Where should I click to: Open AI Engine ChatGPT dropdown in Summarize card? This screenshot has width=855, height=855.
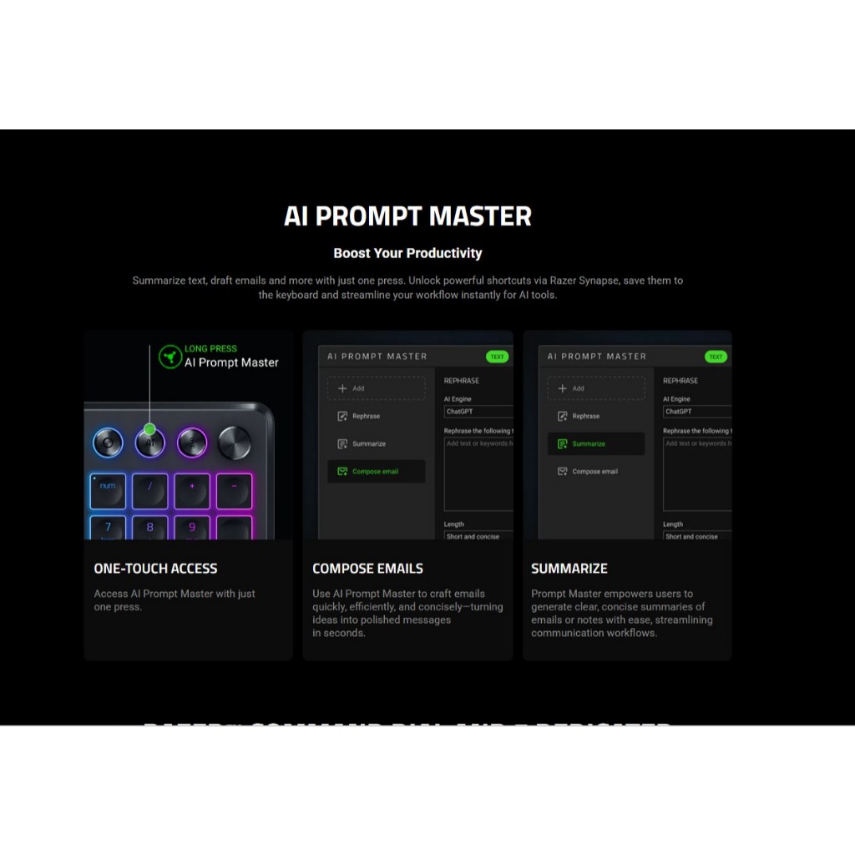(697, 412)
